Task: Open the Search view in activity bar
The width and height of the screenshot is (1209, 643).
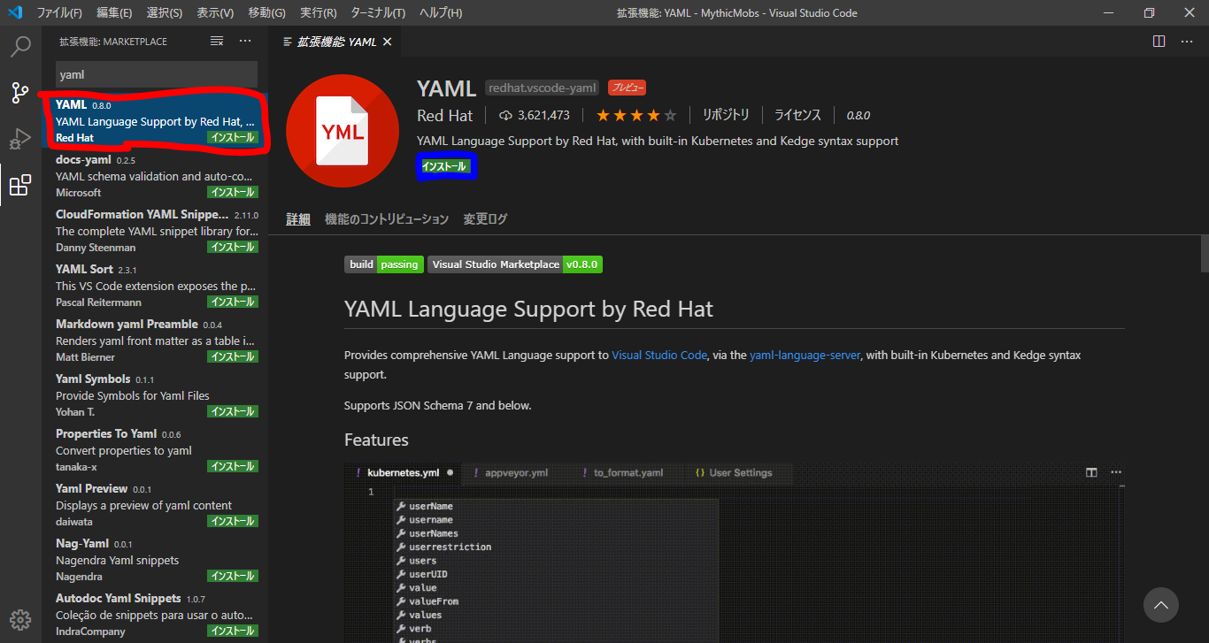Action: point(20,46)
